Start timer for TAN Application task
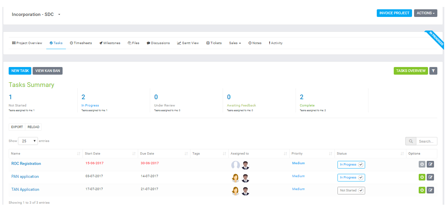Screen dimensions: 447x212 click(x=422, y=190)
